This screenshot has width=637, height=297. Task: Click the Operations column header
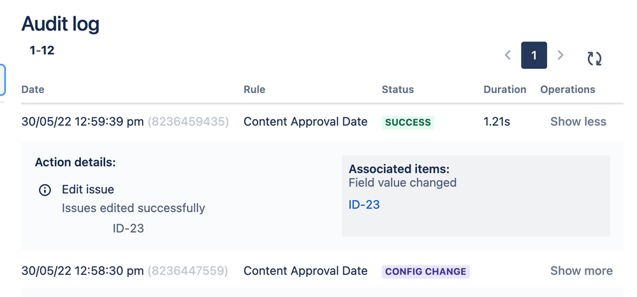point(567,89)
